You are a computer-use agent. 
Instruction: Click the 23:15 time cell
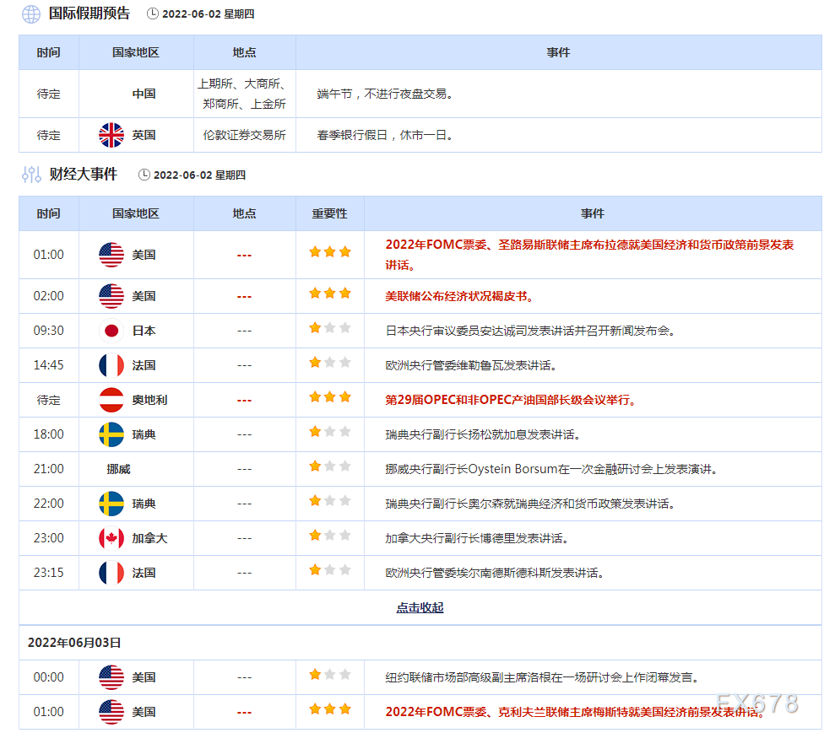[x=48, y=573]
